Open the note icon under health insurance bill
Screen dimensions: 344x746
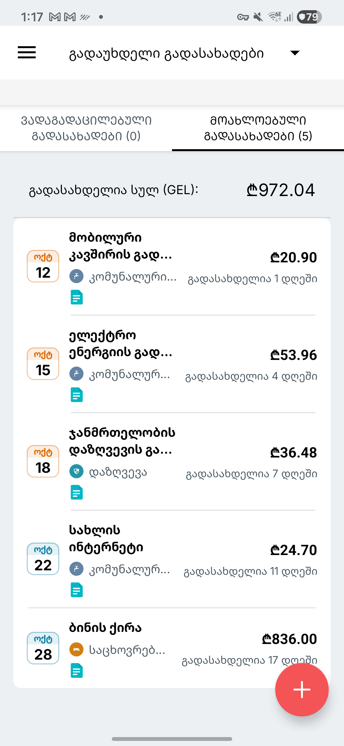point(77,492)
